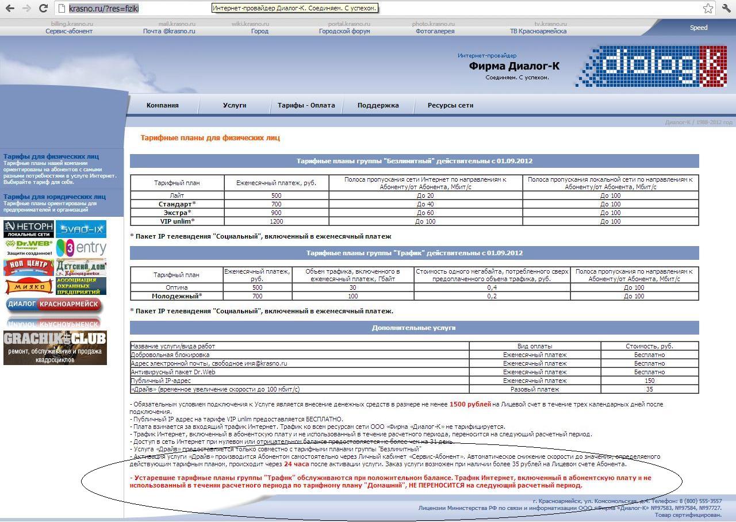Image resolution: width=736 pixels, height=522 pixels.
Task: Click the До 60 bandwidth cell
Action: pos(425,213)
